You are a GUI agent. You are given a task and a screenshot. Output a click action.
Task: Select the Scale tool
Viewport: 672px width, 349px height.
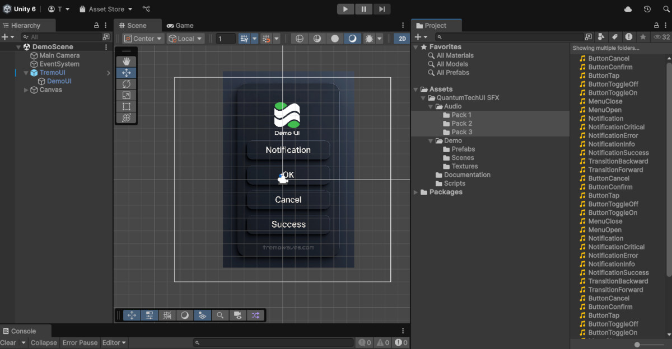126,95
